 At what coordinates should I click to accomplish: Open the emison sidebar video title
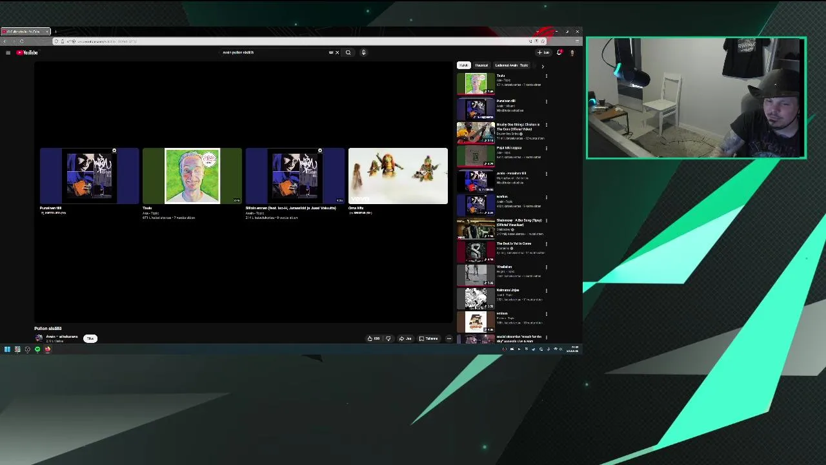[x=502, y=313]
